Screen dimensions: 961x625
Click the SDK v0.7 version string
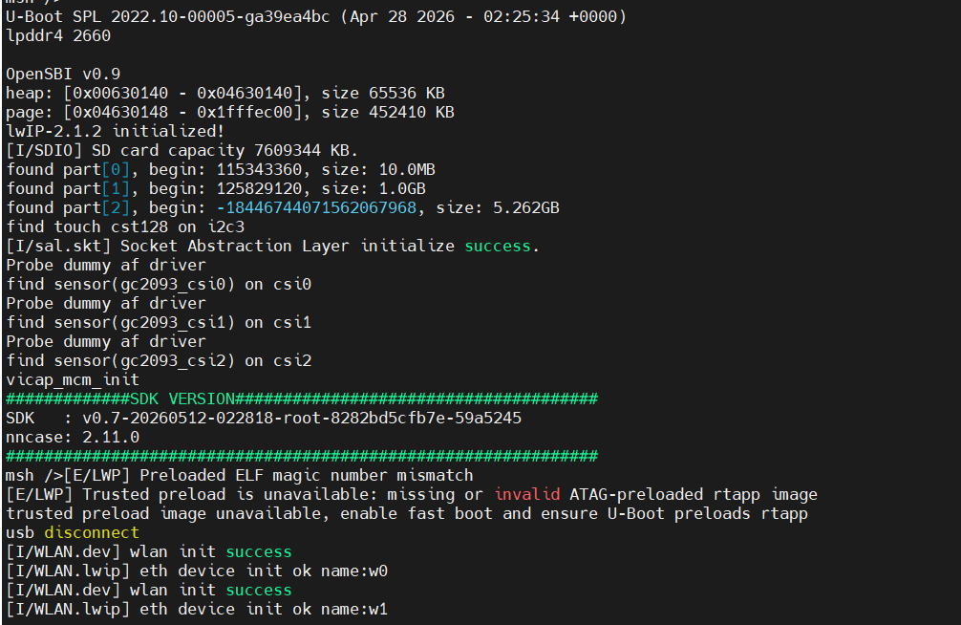click(x=302, y=419)
